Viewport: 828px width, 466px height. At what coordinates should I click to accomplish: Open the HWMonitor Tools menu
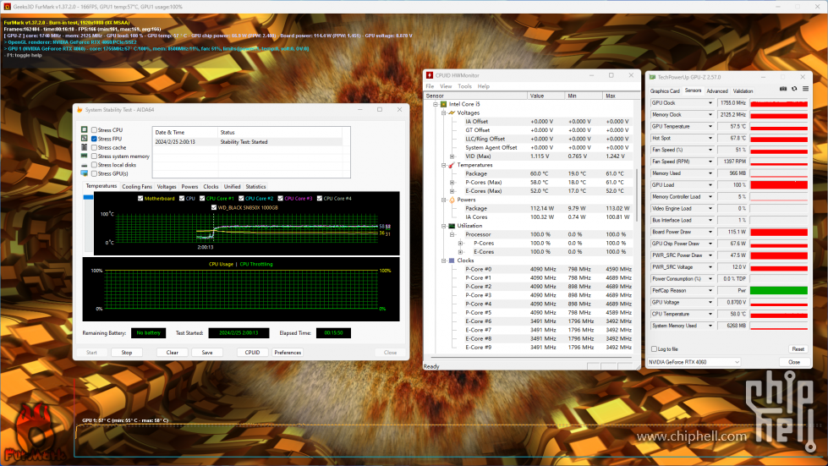464,86
